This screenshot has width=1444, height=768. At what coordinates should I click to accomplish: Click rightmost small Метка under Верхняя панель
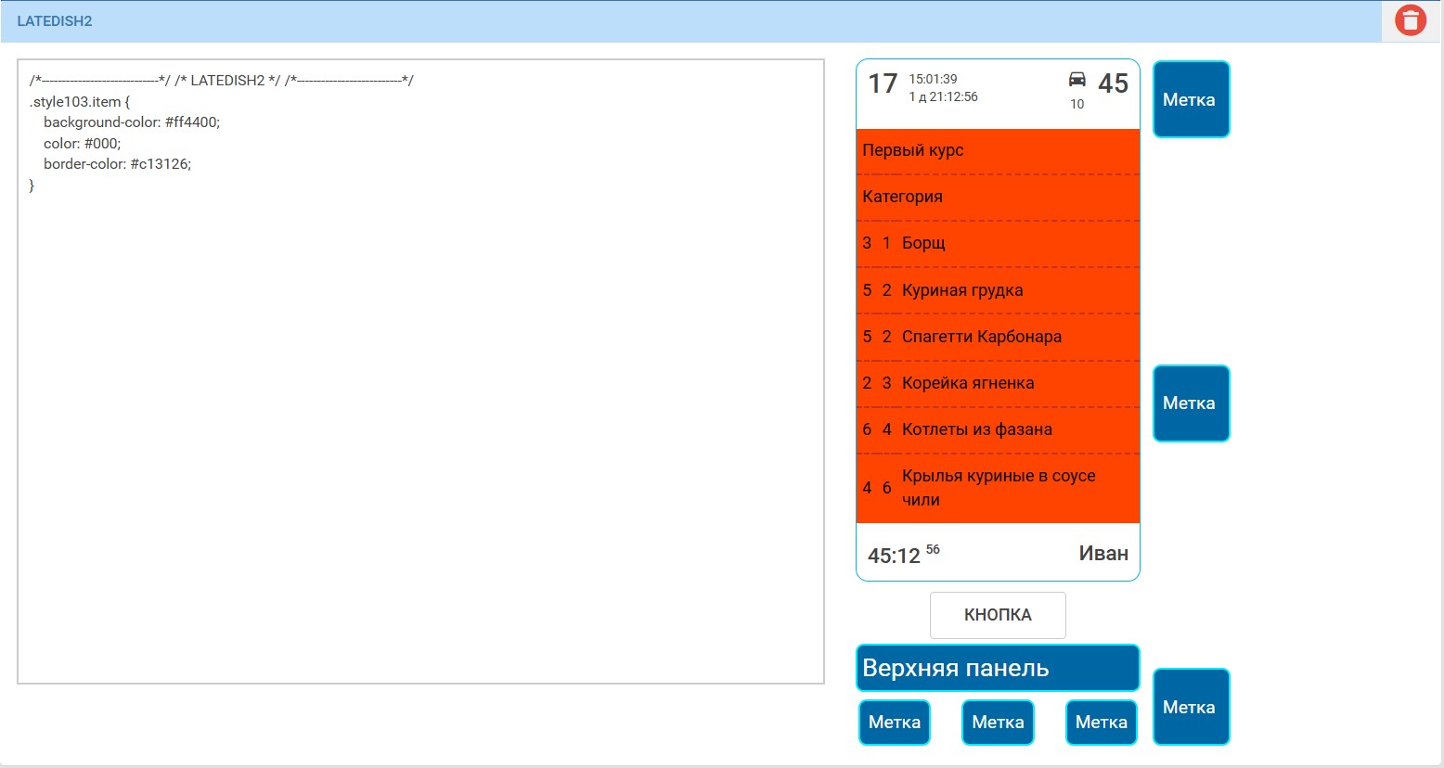[1101, 723]
